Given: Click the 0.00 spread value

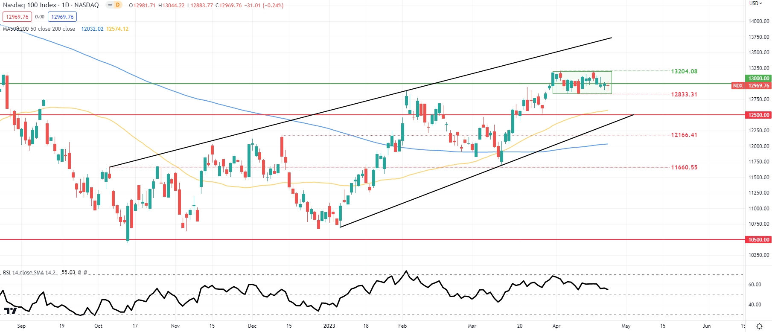Looking at the screenshot, I should 40,17.
